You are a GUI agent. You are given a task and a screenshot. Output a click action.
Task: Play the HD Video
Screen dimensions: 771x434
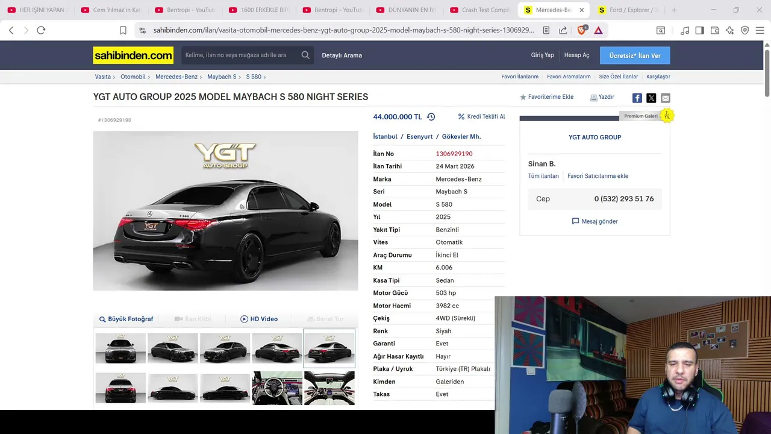click(259, 319)
